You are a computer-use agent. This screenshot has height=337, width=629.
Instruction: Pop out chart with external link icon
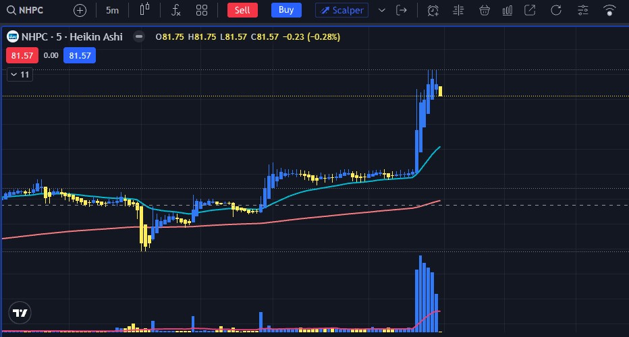click(530, 10)
